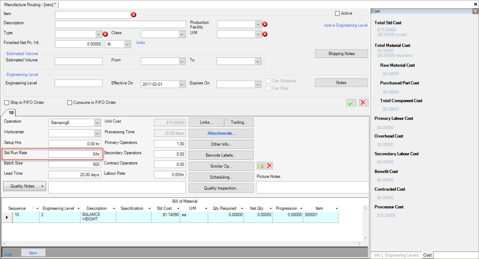Click the Add... link at bottom
Viewport: 479px width, 259px height.
10,254
